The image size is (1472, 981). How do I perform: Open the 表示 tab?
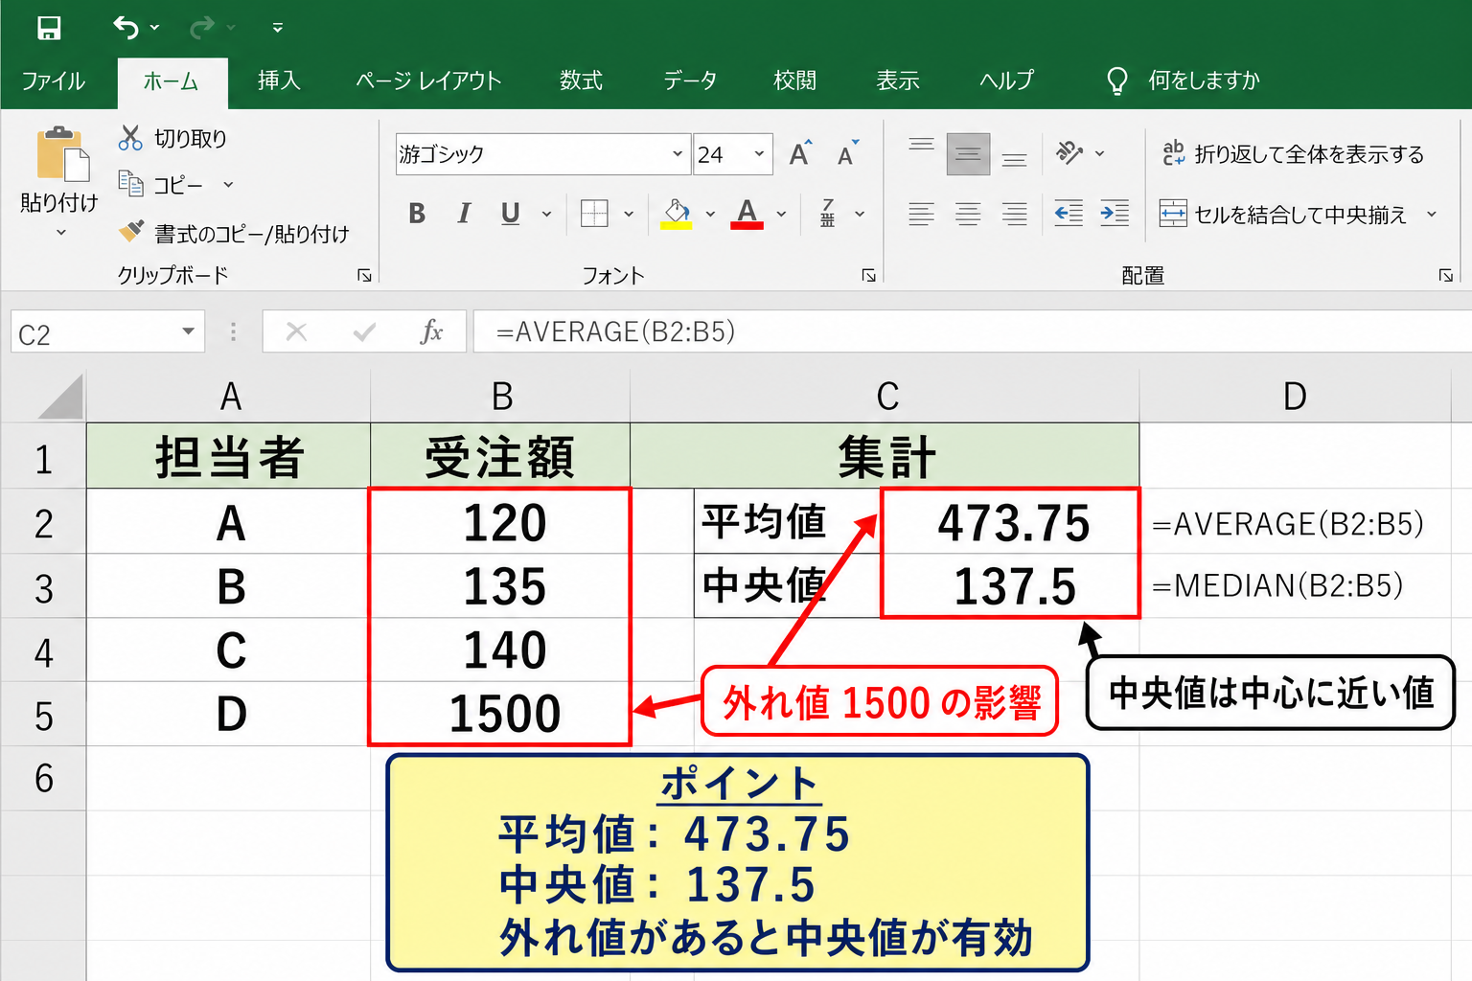tap(897, 81)
